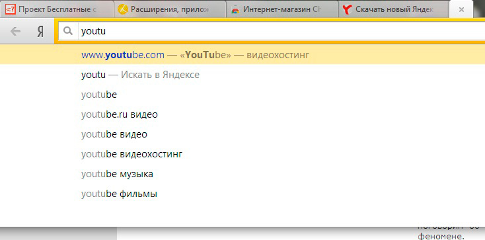Viewport: 485px width, 240px height.
Task: Click the red favicon of Проект Бесплатные tab
Action: [11, 10]
